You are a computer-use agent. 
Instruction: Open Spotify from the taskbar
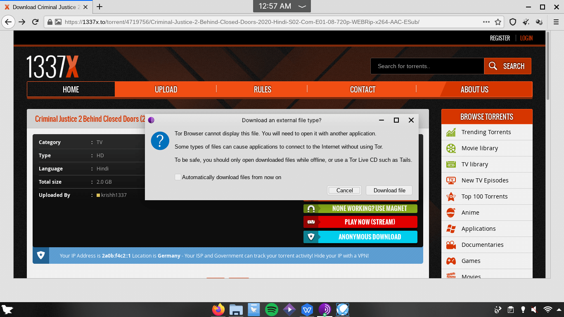coord(271,309)
